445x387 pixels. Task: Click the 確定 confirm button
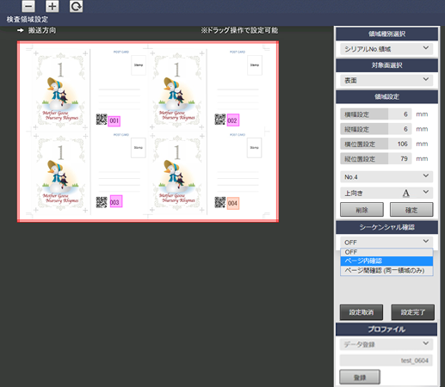(411, 210)
